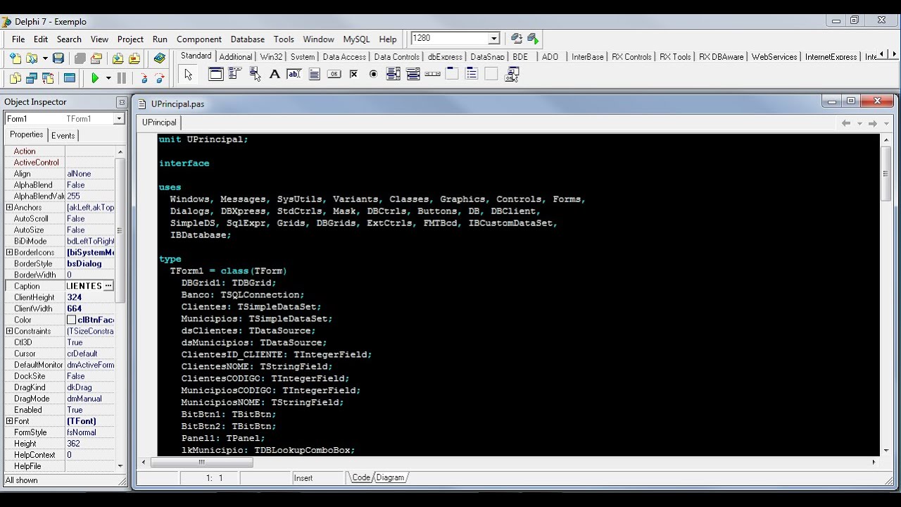Click the Color property clBtnFace swatch
The image size is (901, 507).
[71, 320]
